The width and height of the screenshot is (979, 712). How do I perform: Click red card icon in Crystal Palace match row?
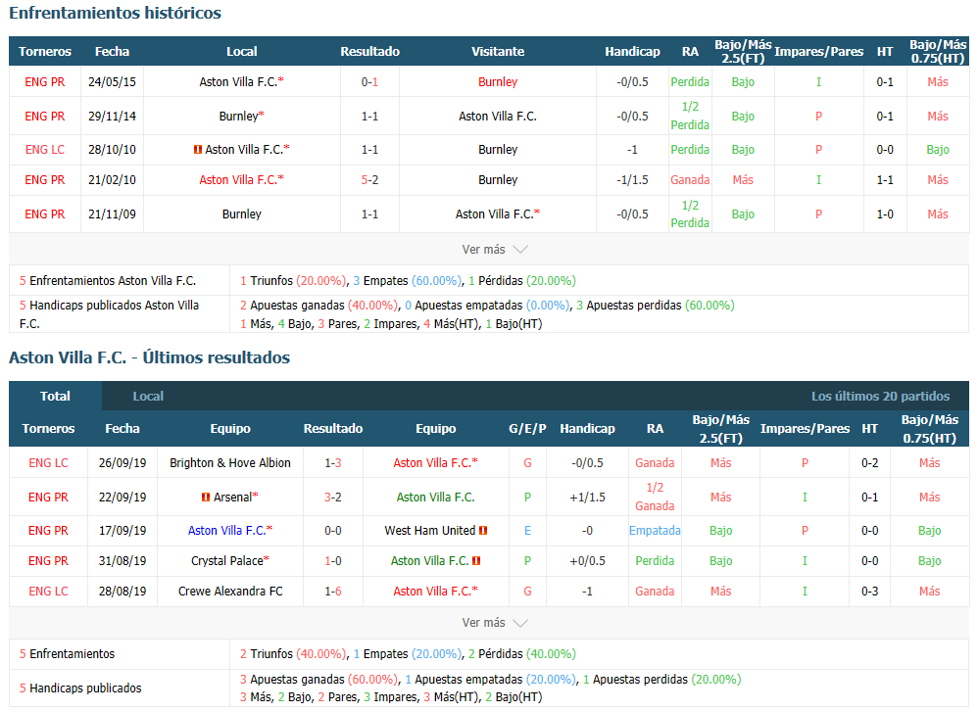(476, 561)
